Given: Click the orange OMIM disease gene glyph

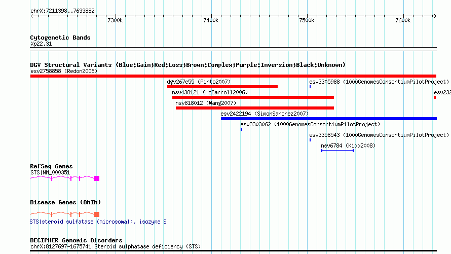Looking at the screenshot, I should tap(65, 214).
